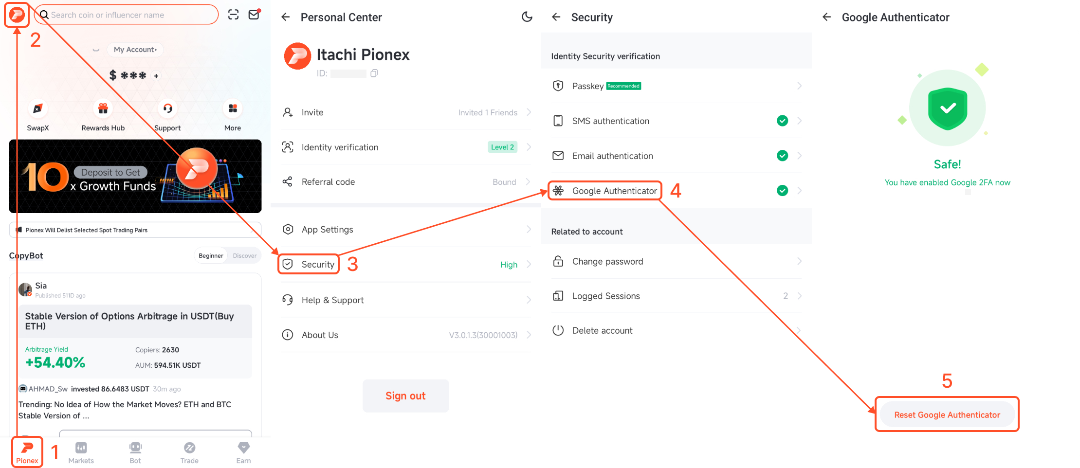Copy the account ID using copy icon
This screenshot has height=468, width=1080.
point(374,73)
